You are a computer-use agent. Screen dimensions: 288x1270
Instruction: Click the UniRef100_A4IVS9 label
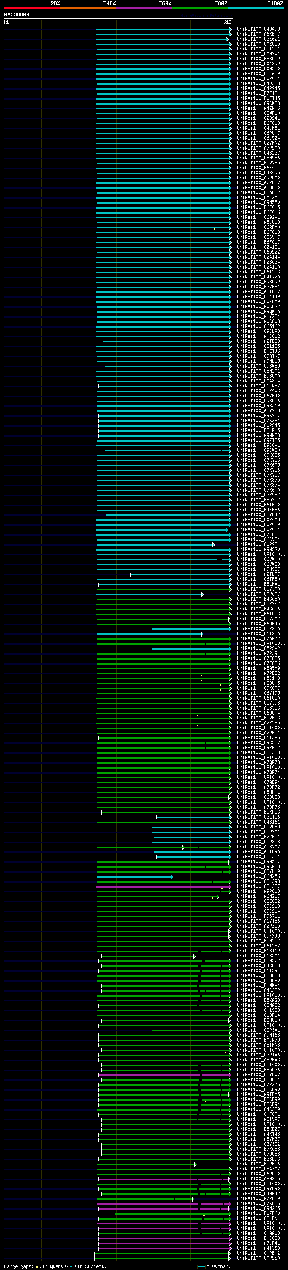pos(258,1248)
